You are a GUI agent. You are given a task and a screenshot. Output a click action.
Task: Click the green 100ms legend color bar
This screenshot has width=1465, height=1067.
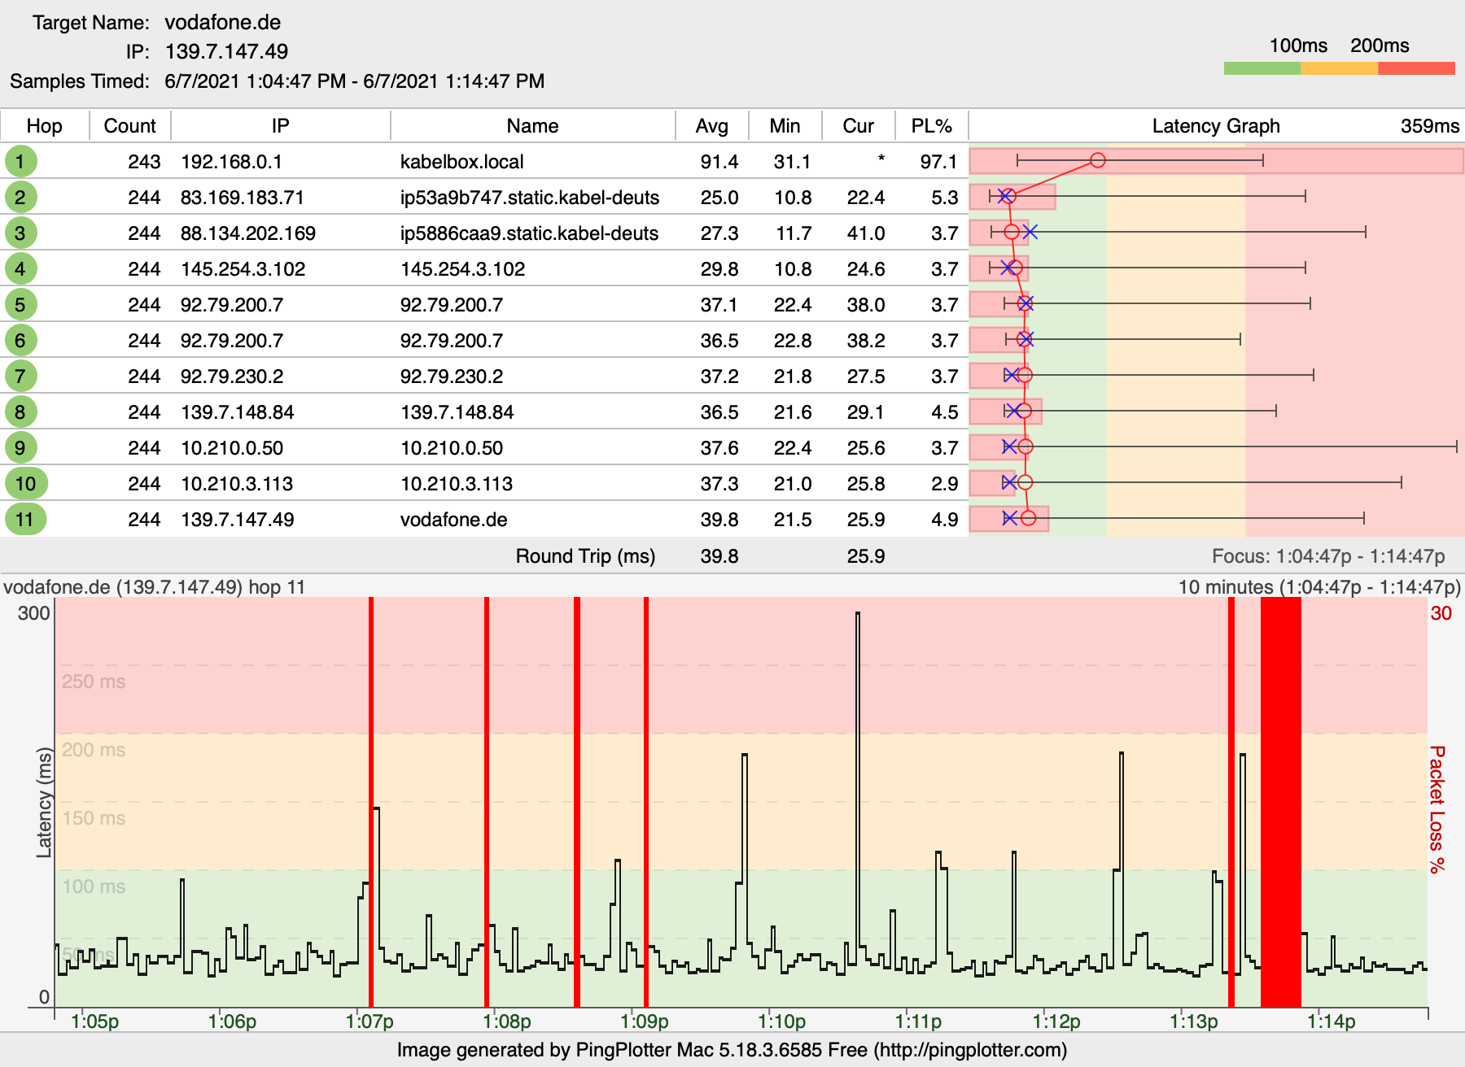[x=1262, y=68]
